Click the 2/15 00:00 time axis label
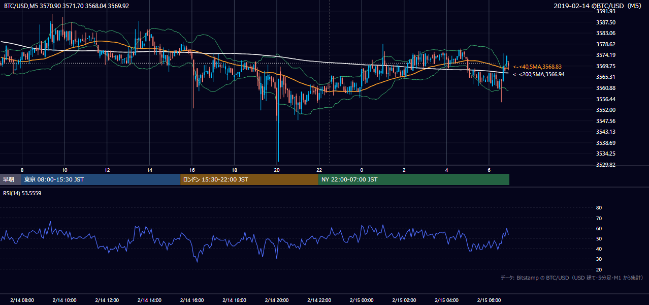 point(362,300)
